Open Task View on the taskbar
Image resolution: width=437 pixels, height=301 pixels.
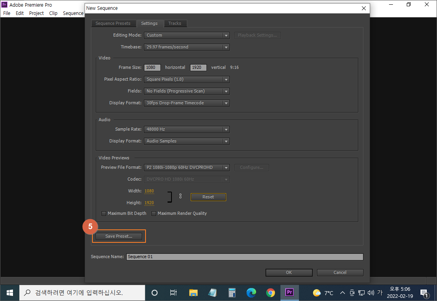pyautogui.click(x=173, y=293)
